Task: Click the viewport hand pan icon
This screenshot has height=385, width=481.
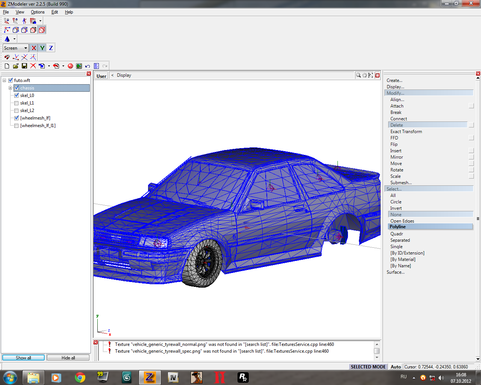Action: (x=365, y=75)
